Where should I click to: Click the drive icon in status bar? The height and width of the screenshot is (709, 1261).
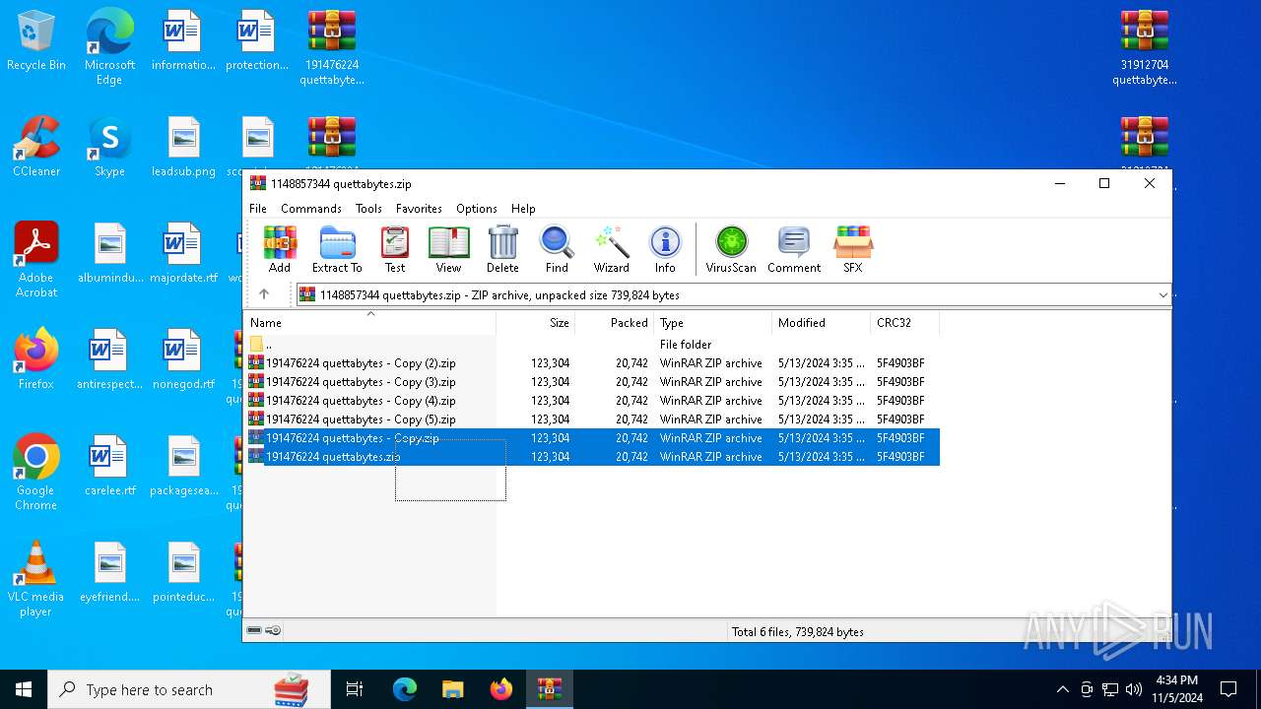point(254,630)
